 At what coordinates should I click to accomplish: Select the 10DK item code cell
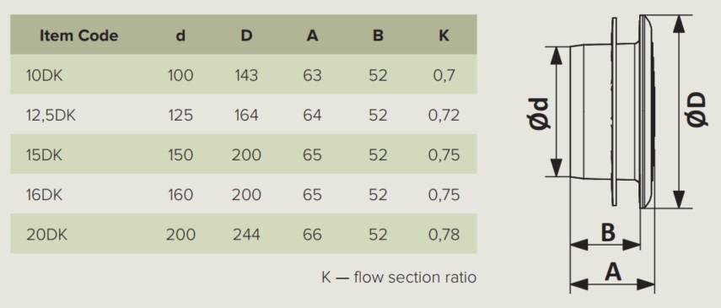[44, 75]
